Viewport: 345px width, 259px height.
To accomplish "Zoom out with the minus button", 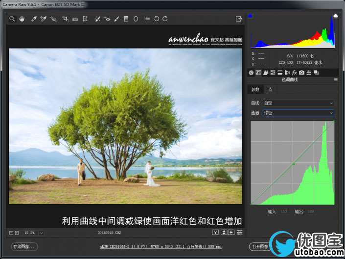I will (11, 233).
